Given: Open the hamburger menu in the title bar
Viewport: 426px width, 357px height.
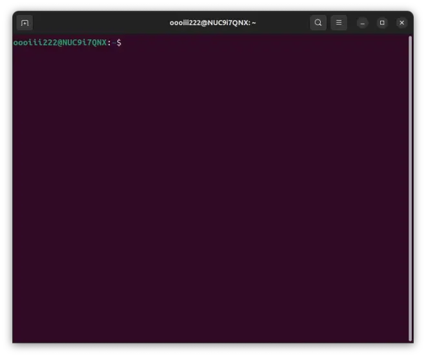Looking at the screenshot, I should point(339,23).
